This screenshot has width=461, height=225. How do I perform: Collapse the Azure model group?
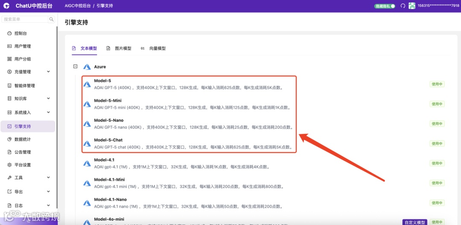(x=75, y=66)
